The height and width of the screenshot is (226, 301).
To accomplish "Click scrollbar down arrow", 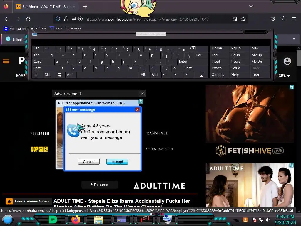I will [x=299, y=211].
